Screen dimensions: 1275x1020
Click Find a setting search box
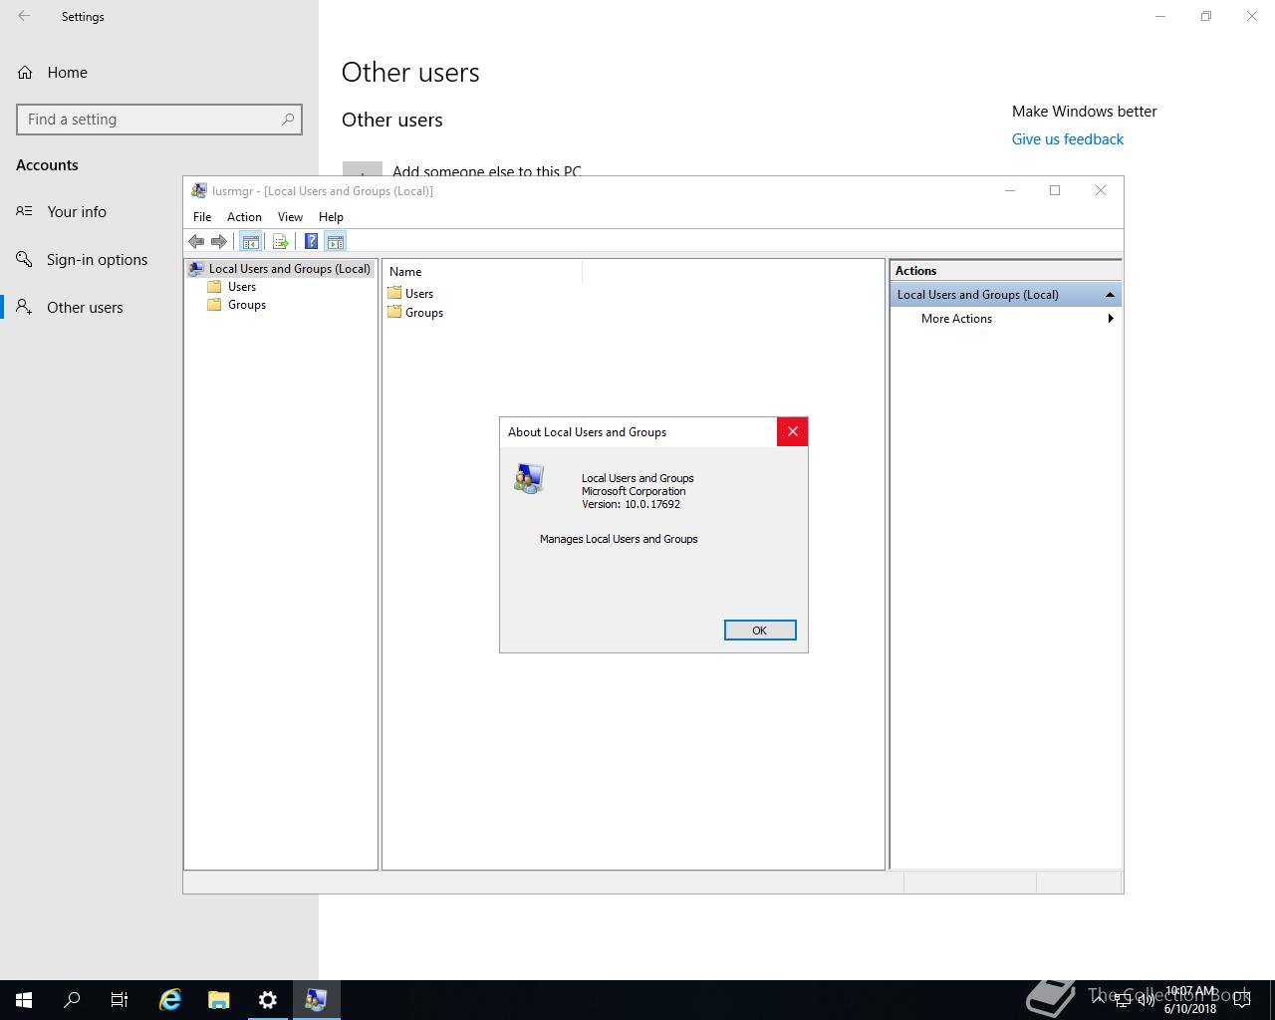[x=159, y=120]
